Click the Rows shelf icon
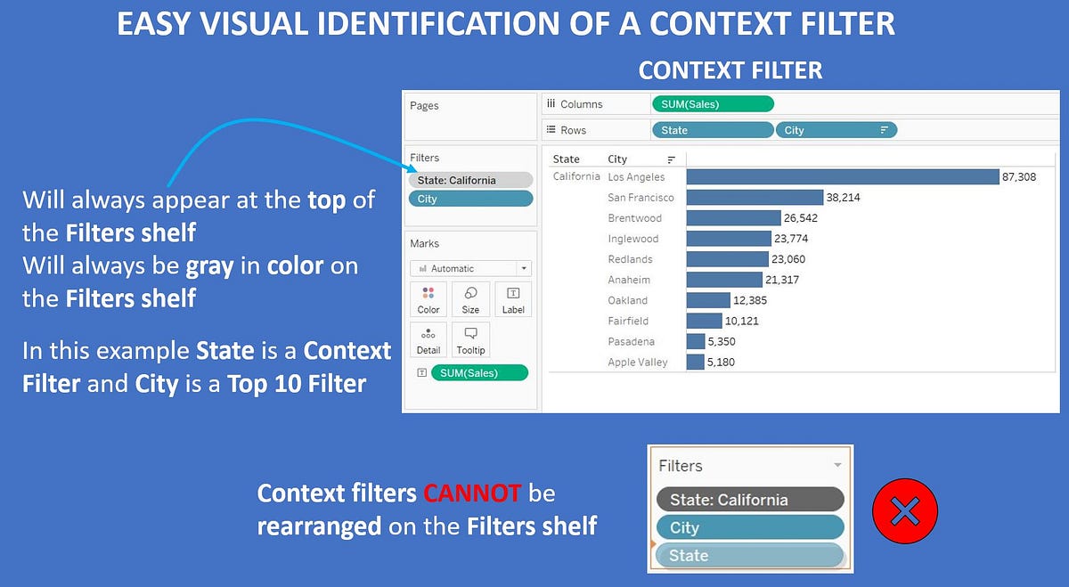The height and width of the screenshot is (587, 1069). click(x=552, y=129)
